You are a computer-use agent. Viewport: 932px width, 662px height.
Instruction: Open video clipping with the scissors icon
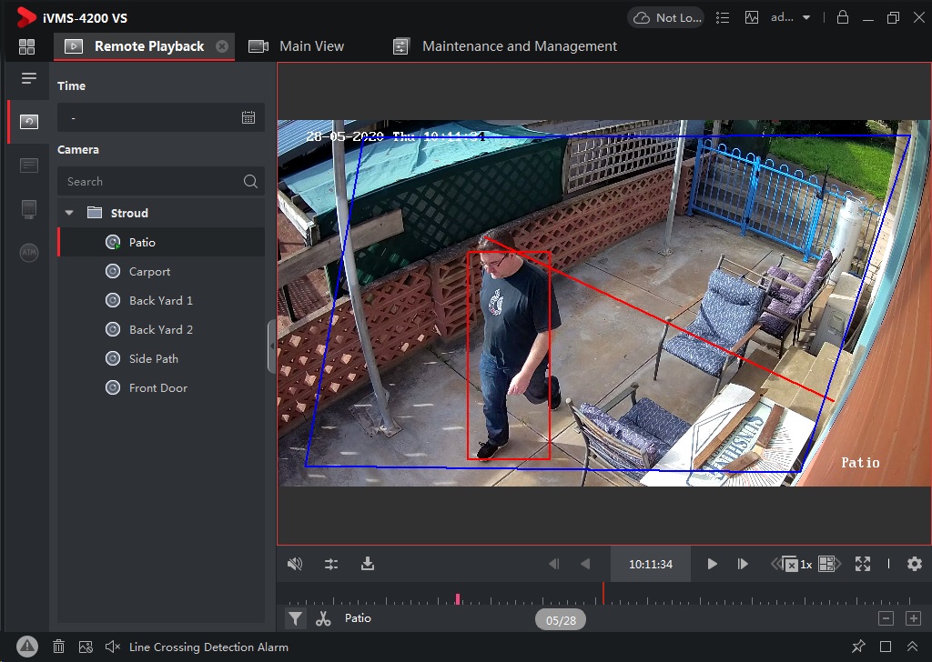pos(322,618)
